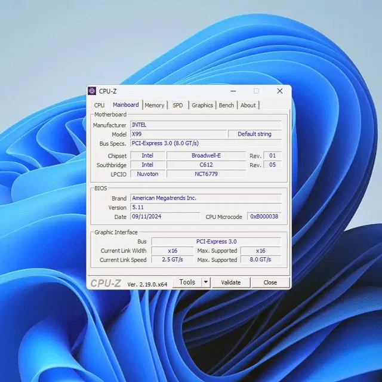The height and width of the screenshot is (382, 382).
Task: Click the BIOS brand American Megatrends Inc.
Action: 205,198
